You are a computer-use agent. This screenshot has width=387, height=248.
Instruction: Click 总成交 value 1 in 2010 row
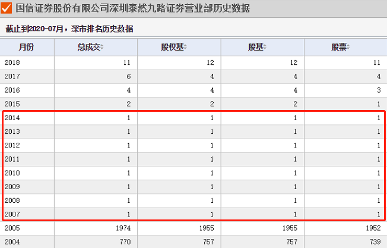click(x=129, y=173)
